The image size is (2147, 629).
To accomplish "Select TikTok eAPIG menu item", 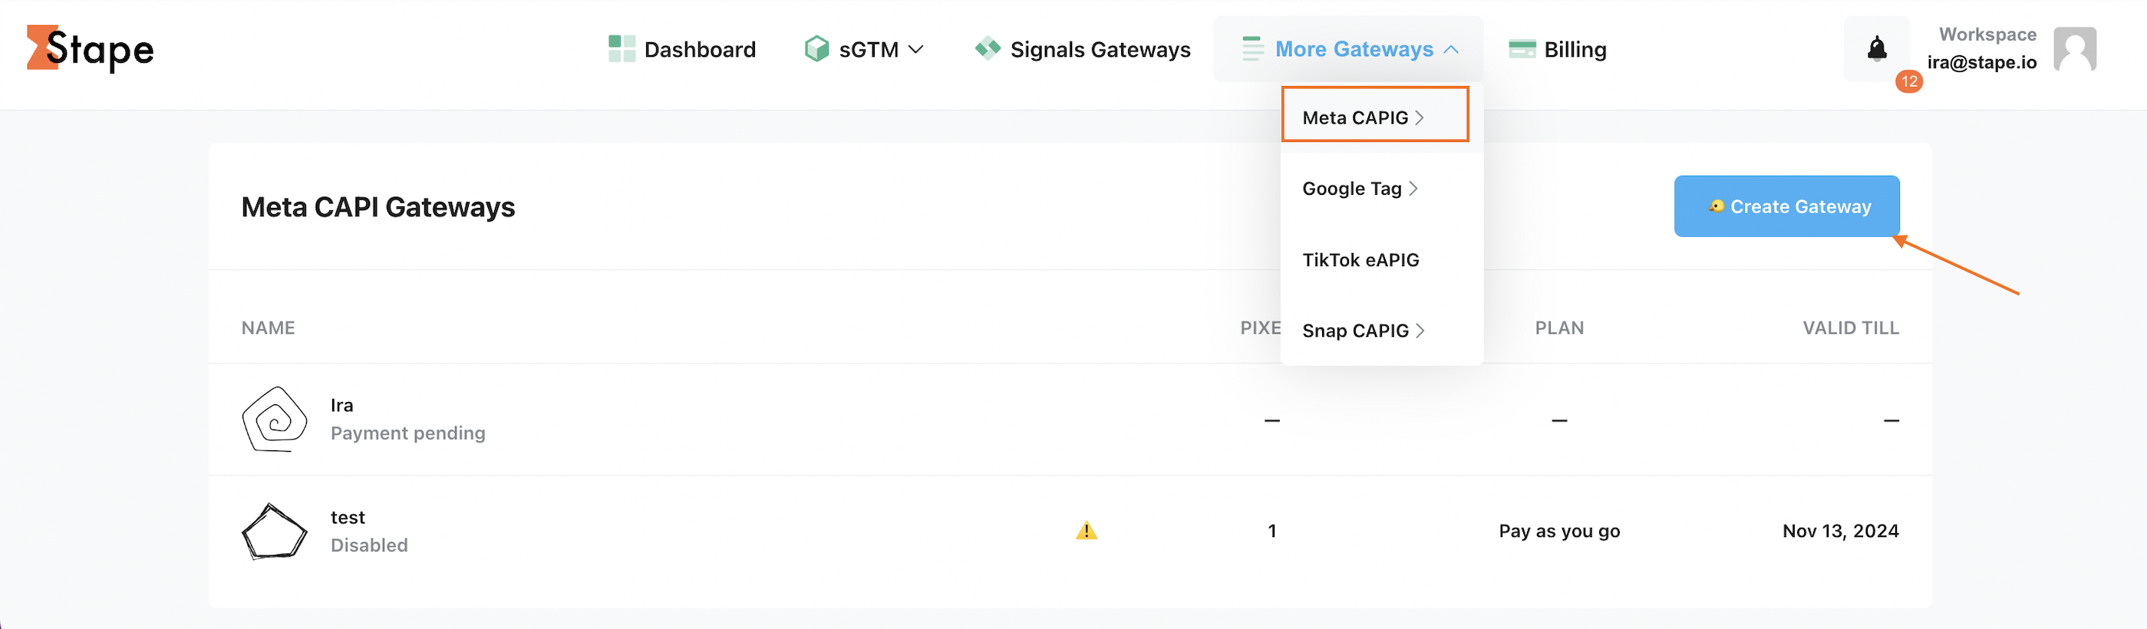I will [1360, 260].
